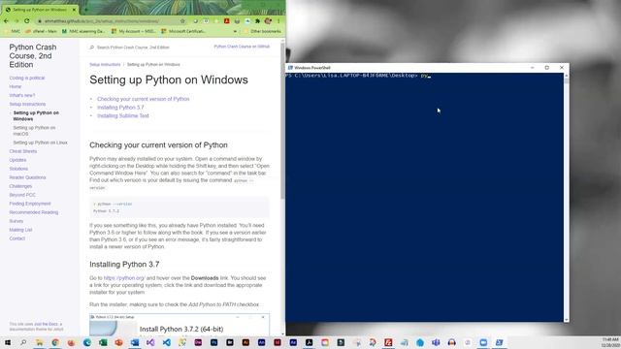Jump to Installing Sublime Text section link
This screenshot has width=621, height=349.
coord(123,116)
